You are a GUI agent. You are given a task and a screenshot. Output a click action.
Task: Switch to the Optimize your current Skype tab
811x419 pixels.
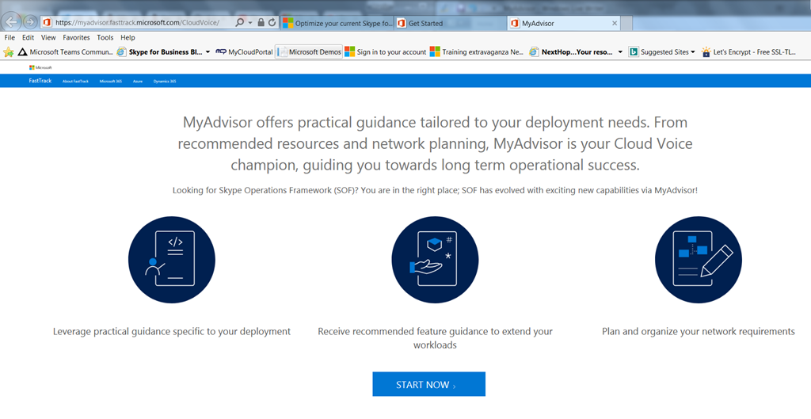pos(337,23)
